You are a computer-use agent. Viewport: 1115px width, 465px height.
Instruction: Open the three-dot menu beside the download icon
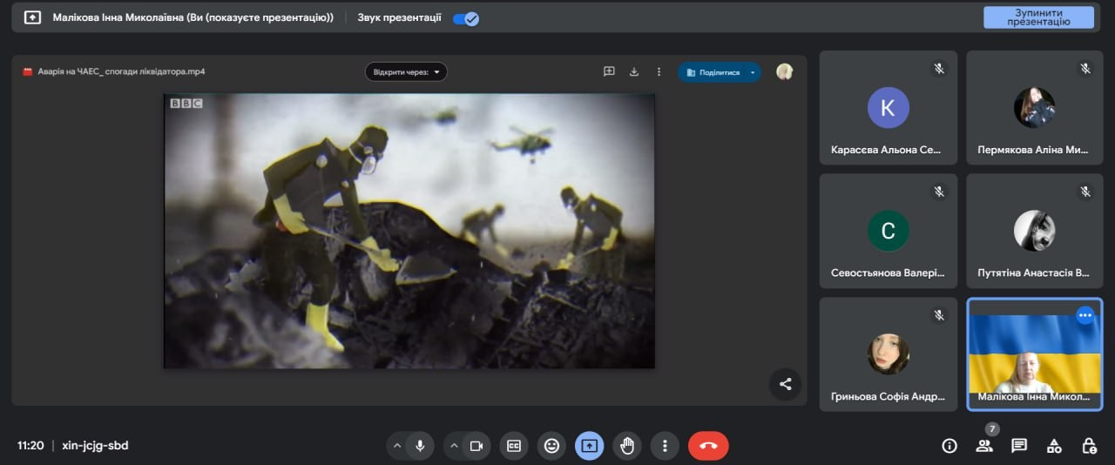[x=659, y=71]
